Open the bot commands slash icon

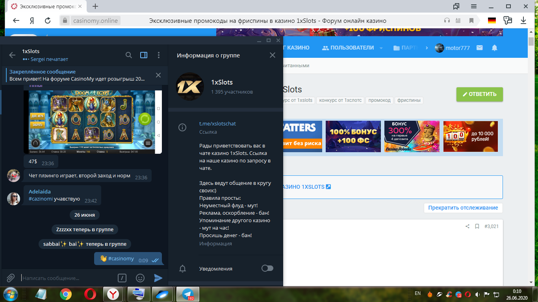pos(122,278)
